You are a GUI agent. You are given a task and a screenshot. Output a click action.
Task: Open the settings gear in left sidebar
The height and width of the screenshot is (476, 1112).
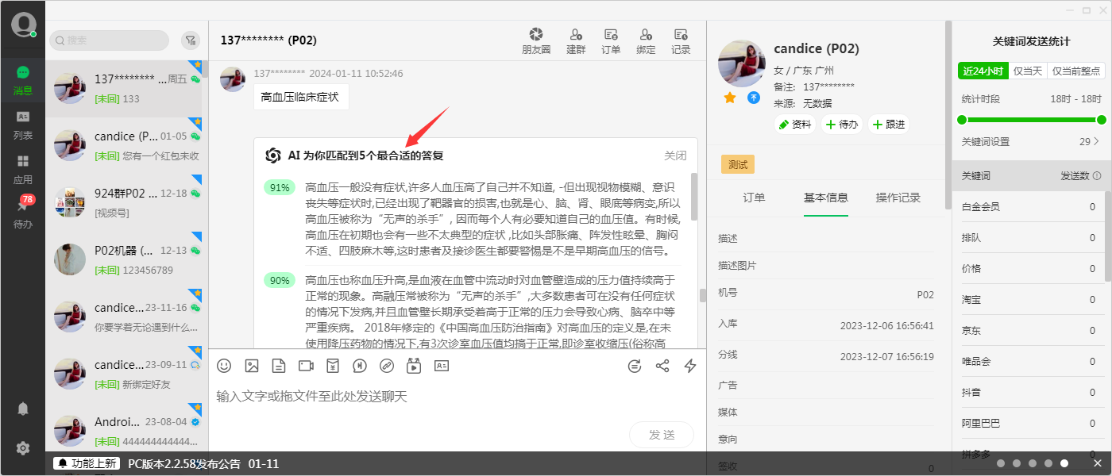tap(23, 448)
